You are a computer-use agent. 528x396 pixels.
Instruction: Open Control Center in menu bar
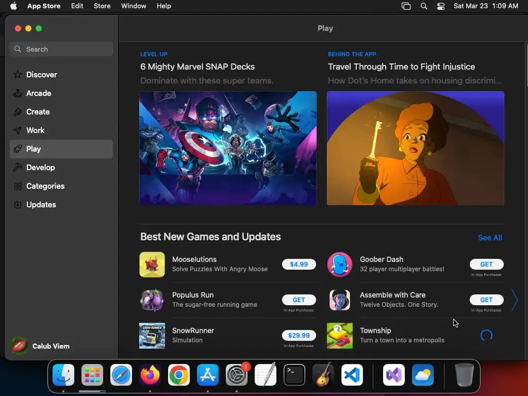point(441,6)
